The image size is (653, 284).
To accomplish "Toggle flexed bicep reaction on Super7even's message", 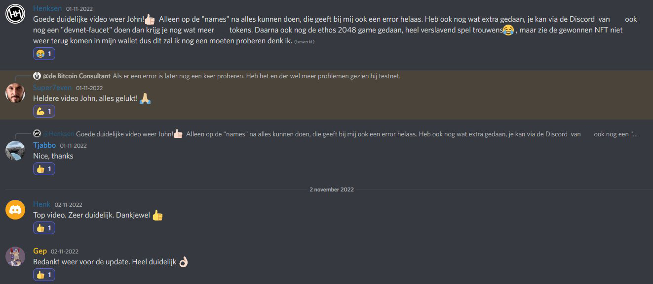I will pyautogui.click(x=44, y=111).
